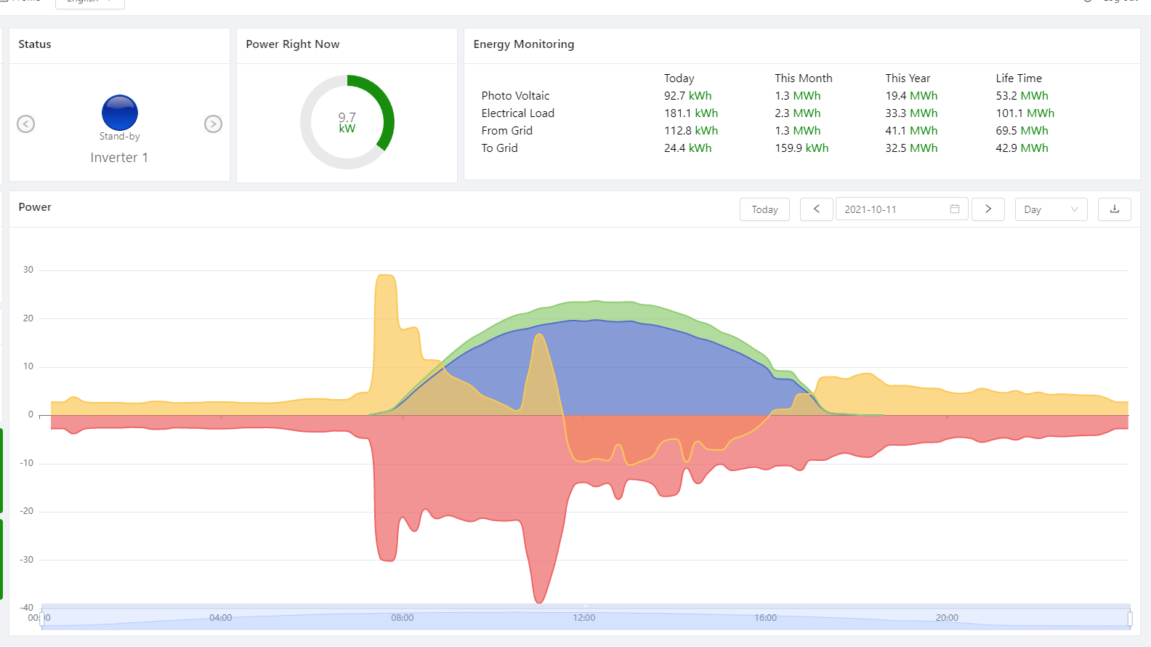Viewport: 1151px width, 647px height.
Task: Click the 159.9 kWh This Month value
Action: (x=801, y=148)
